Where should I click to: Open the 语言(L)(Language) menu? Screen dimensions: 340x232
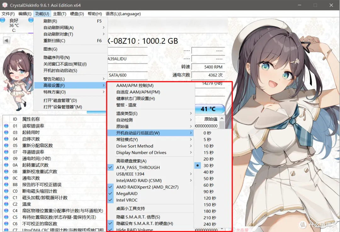coord(123,14)
